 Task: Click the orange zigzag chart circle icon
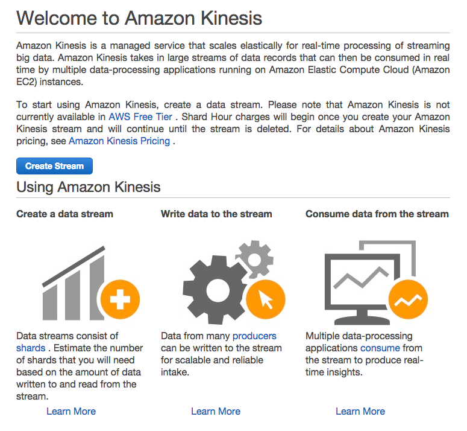[409, 299]
